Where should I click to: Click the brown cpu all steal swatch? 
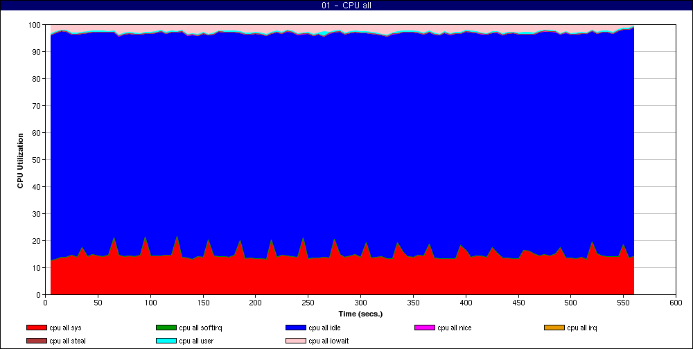tap(37, 341)
